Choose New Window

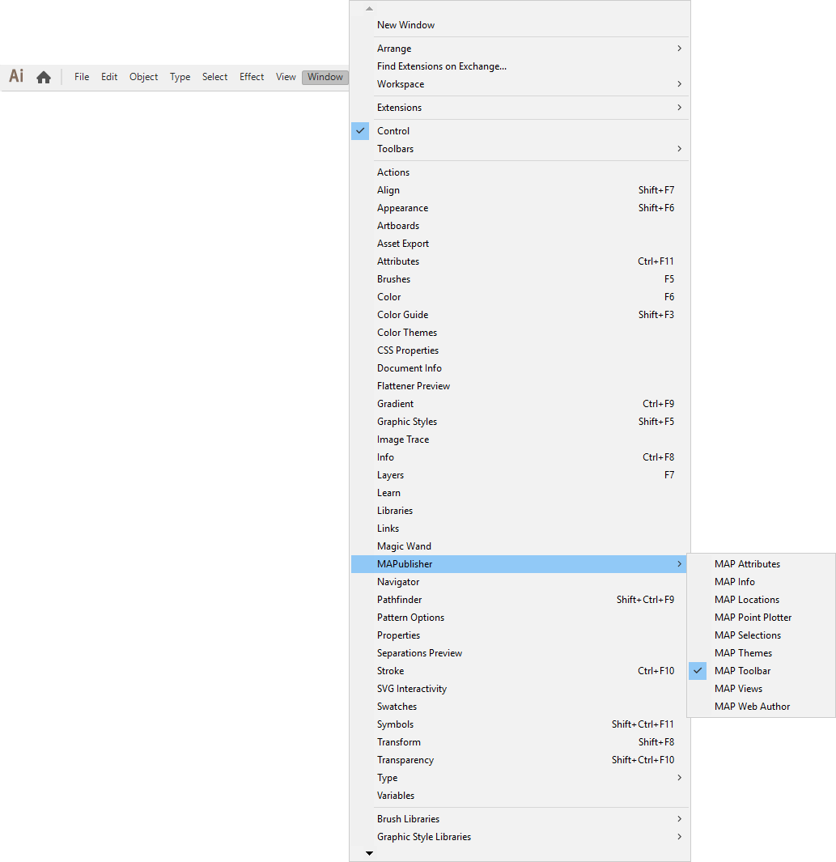click(x=520, y=25)
